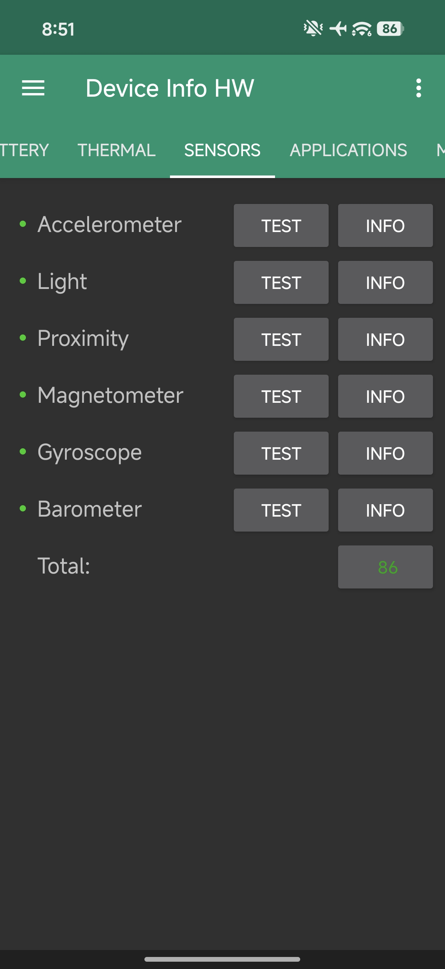Open the hamburger navigation menu
This screenshot has height=969, width=445.
point(33,88)
